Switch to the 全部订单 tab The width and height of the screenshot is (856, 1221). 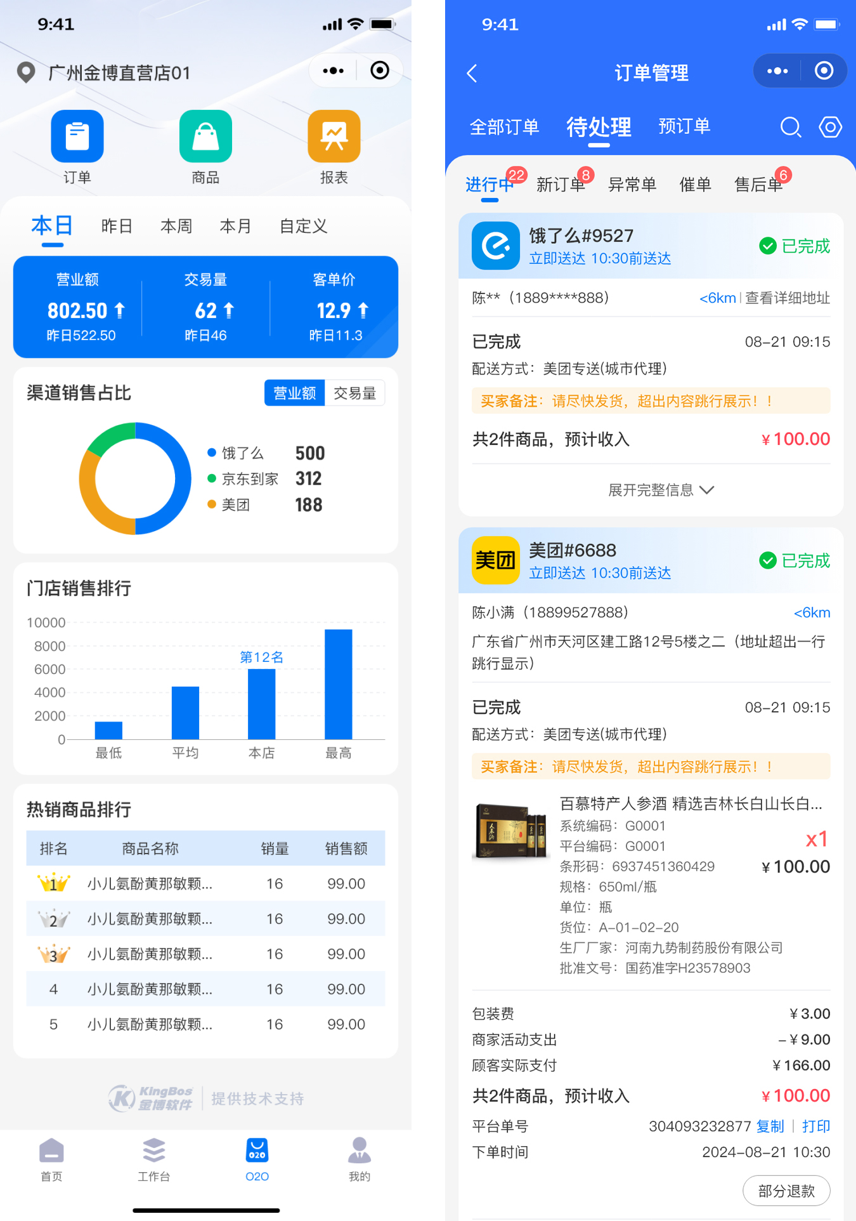pyautogui.click(x=504, y=127)
